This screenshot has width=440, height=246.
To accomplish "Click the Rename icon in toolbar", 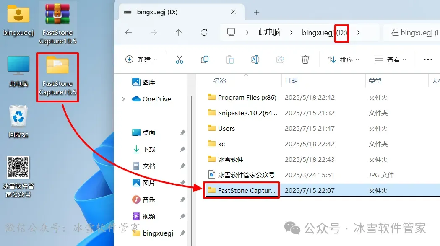I will point(255,60).
